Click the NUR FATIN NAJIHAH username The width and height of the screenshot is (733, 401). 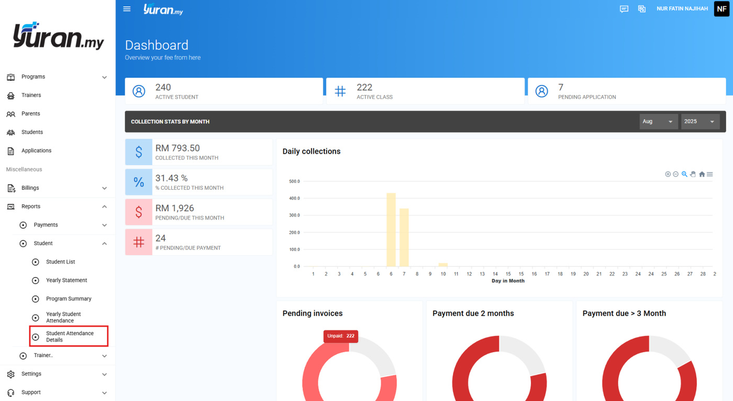682,9
